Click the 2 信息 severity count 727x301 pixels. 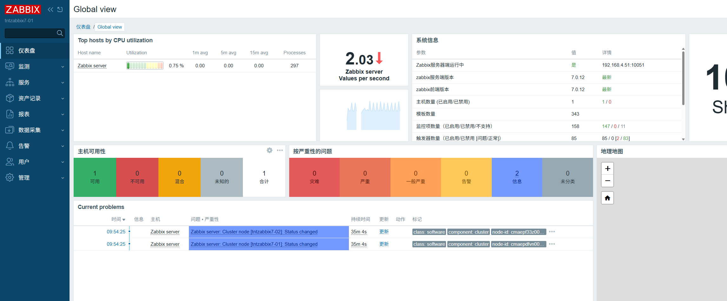(x=517, y=173)
